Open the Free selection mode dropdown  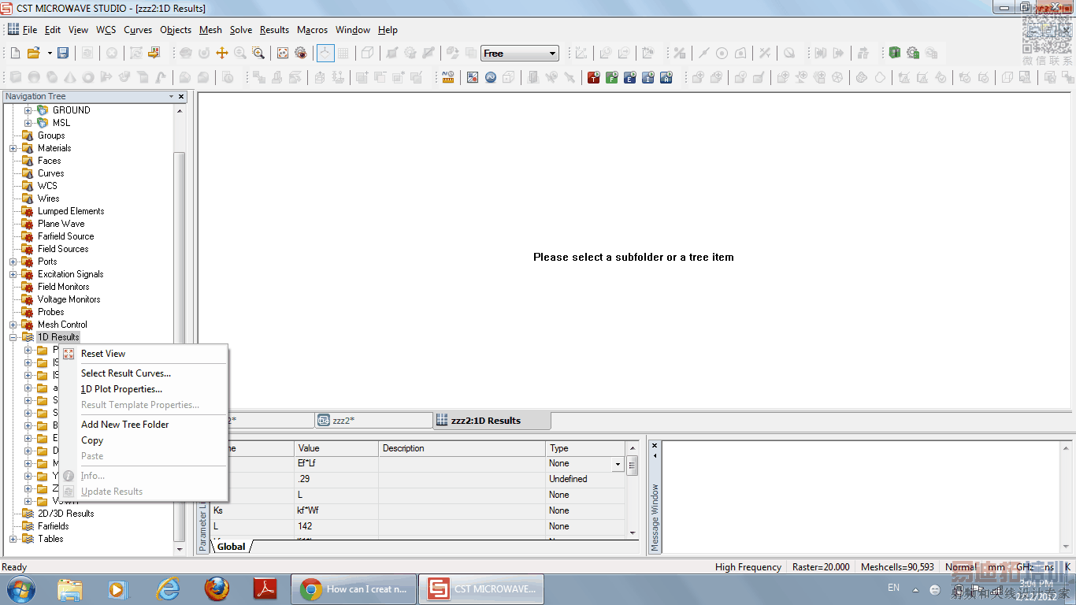pos(553,54)
